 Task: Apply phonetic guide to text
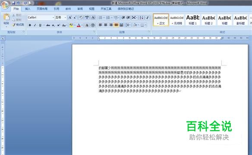tap(87, 18)
